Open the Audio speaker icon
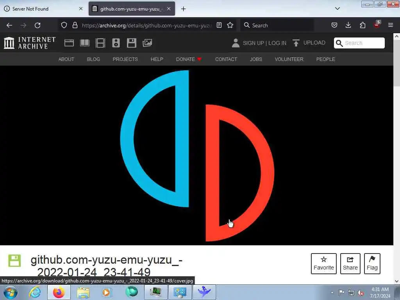The width and height of the screenshot is (400, 300). pos(116,43)
